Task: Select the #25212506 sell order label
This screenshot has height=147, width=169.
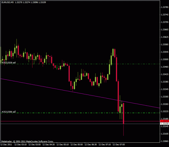Action: pyautogui.click(x=9, y=112)
